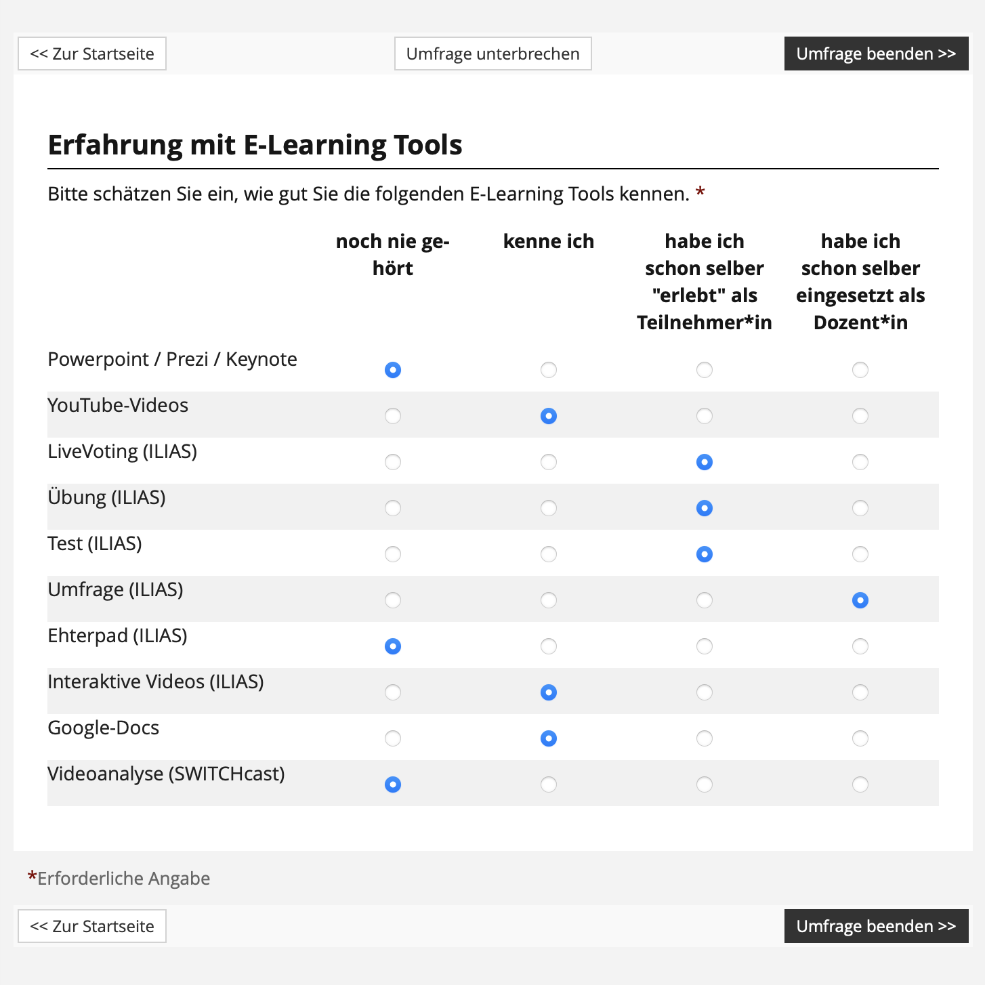Select 'erlebt als Teilnehmer*in' for Umfrage (ILIAS)

click(x=705, y=600)
